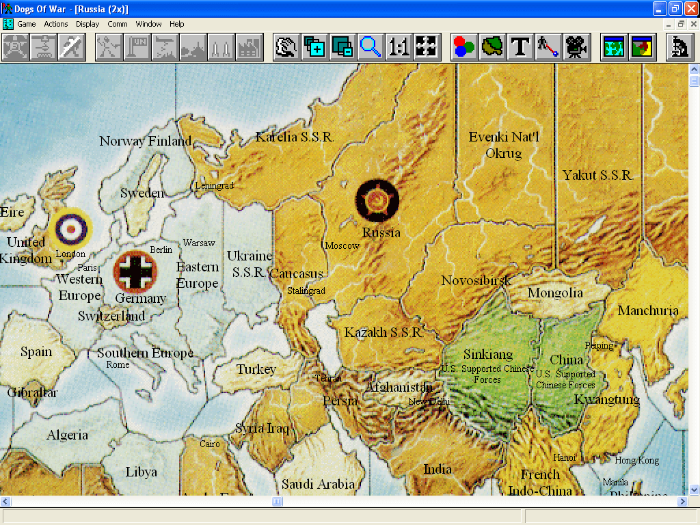Click the microscope toolbar icon

click(x=679, y=47)
